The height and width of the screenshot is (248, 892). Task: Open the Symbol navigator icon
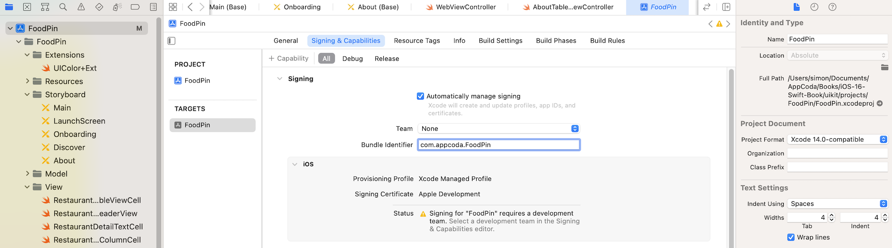[45, 7]
